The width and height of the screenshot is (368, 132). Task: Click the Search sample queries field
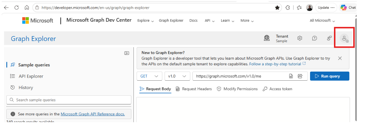(69, 100)
